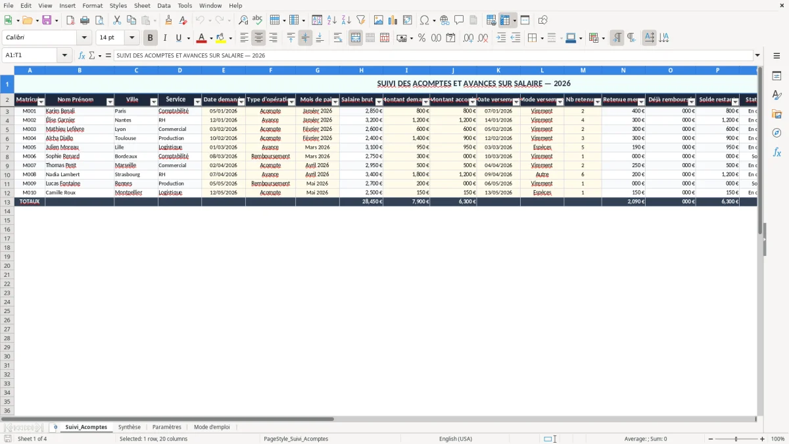Expand the formula bar
The height and width of the screenshot is (444, 789).
tap(757, 56)
